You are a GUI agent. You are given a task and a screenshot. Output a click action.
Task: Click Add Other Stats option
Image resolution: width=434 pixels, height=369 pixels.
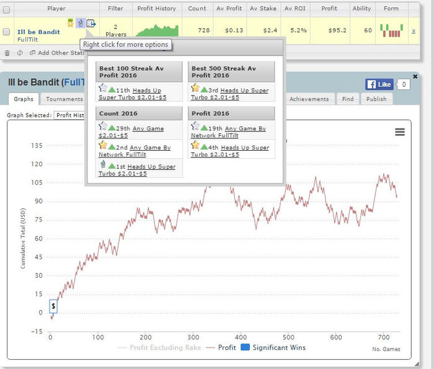point(57,53)
